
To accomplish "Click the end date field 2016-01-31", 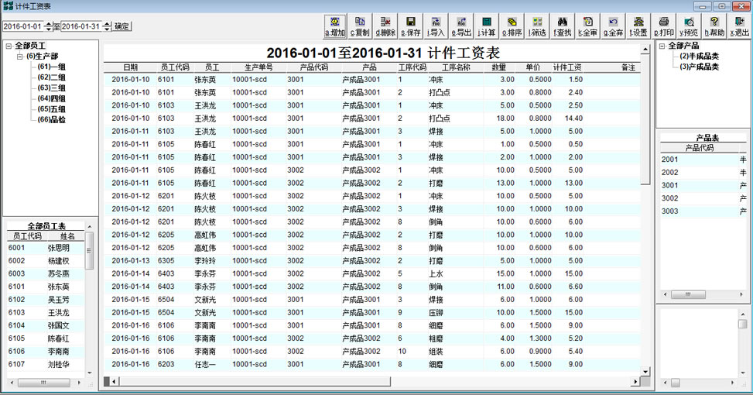I will (81, 26).
